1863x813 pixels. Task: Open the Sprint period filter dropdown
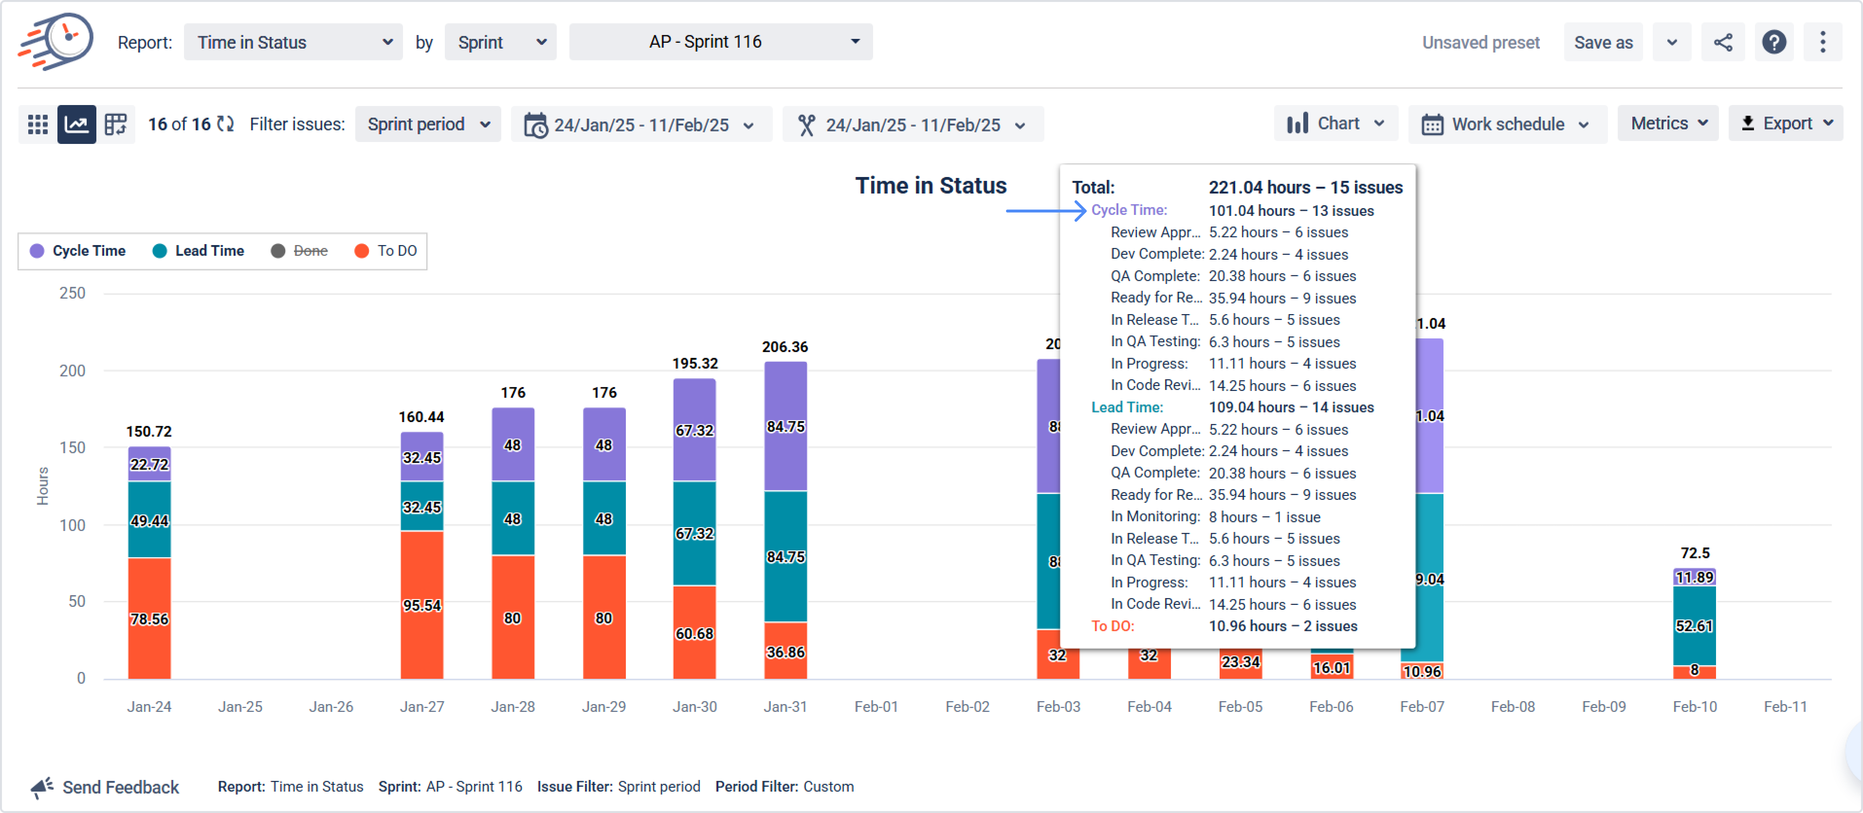428,124
